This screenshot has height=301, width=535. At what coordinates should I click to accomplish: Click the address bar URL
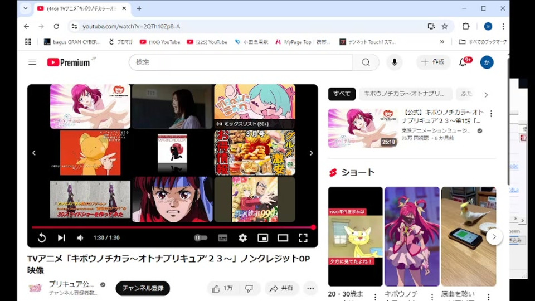(132, 26)
